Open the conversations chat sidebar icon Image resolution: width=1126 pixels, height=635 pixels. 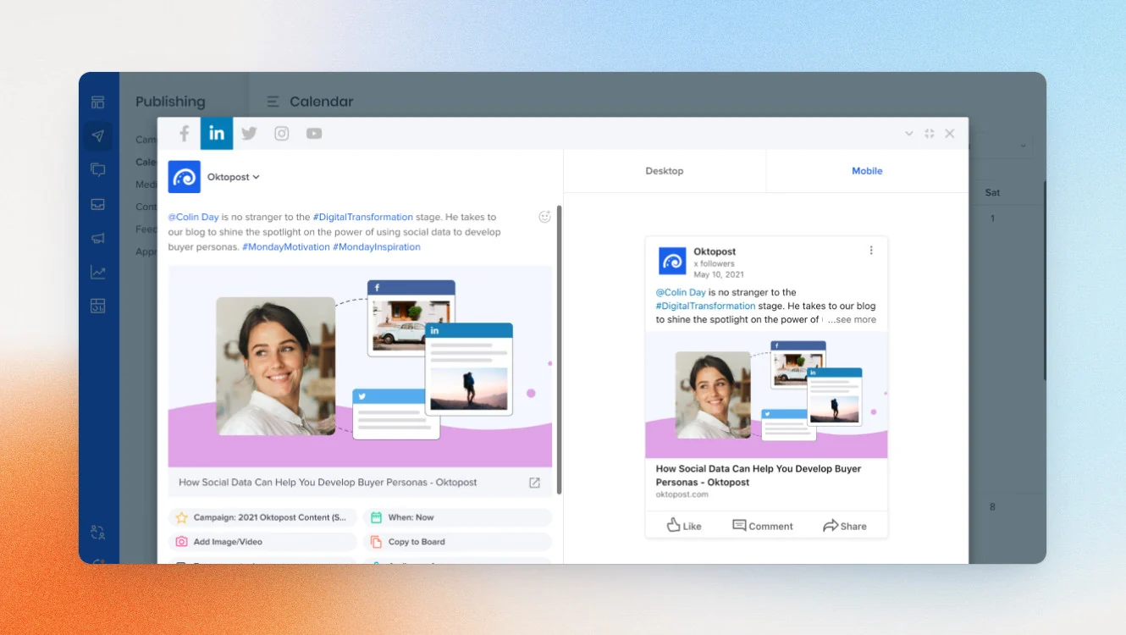click(x=98, y=170)
